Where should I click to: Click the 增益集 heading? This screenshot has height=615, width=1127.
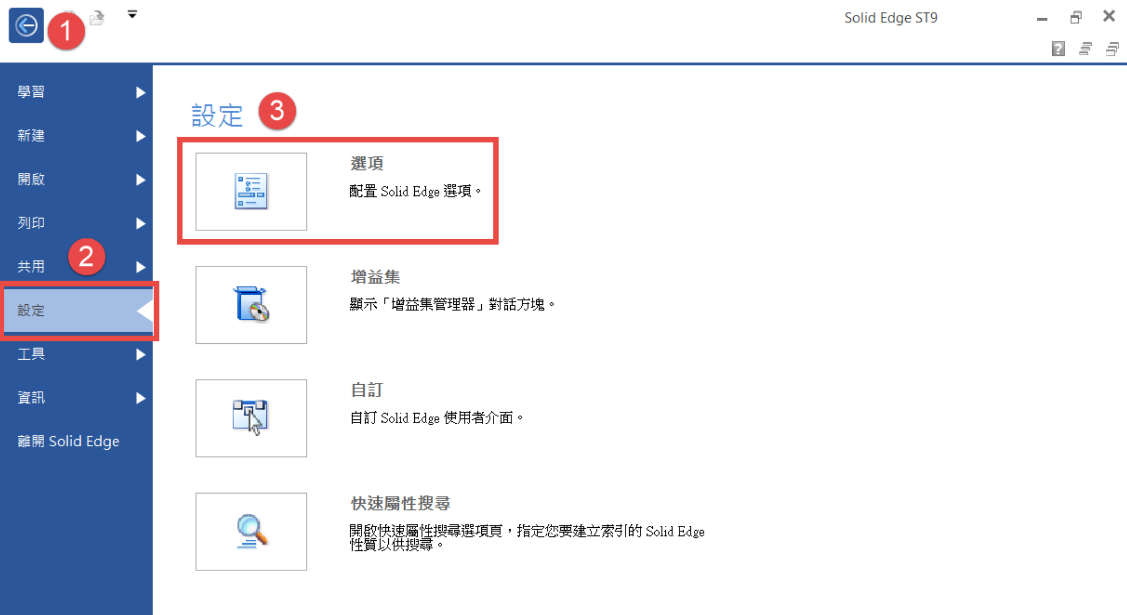point(375,277)
